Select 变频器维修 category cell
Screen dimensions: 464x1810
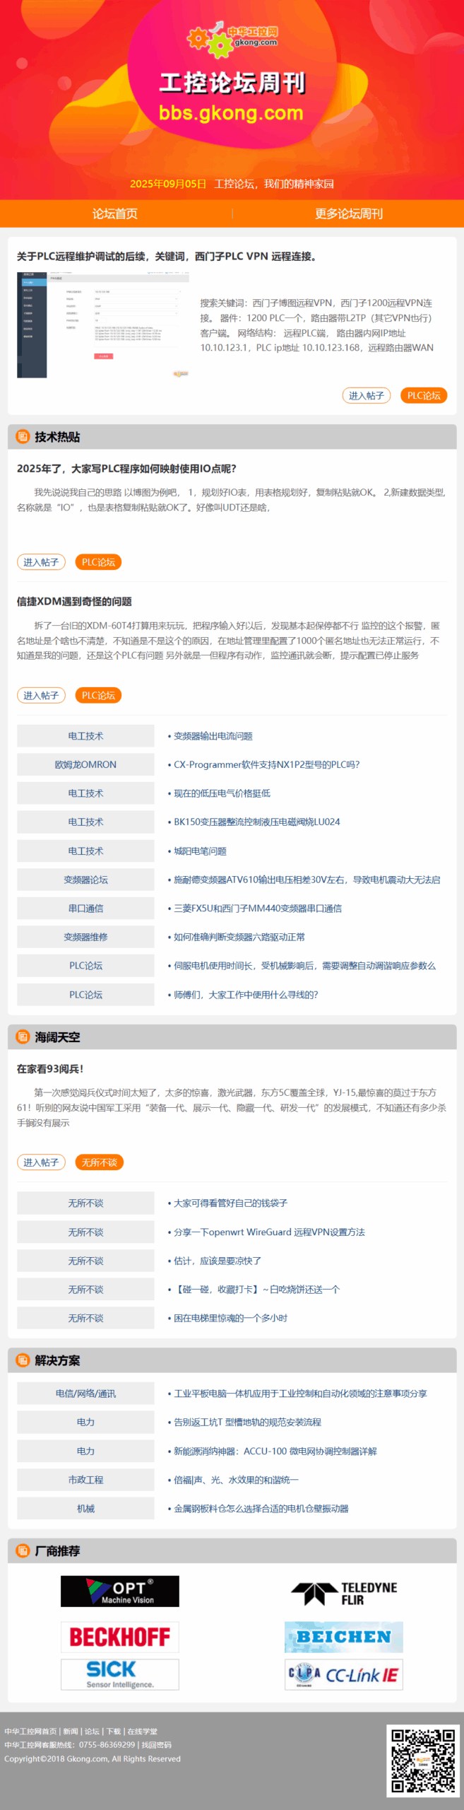click(85, 937)
